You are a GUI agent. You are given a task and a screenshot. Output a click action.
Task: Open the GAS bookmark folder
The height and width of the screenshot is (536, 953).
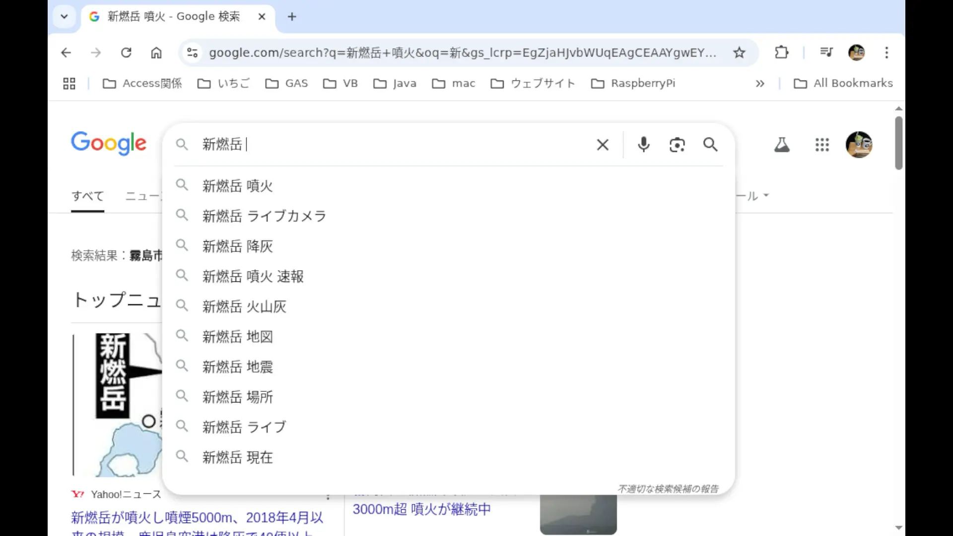(x=286, y=83)
